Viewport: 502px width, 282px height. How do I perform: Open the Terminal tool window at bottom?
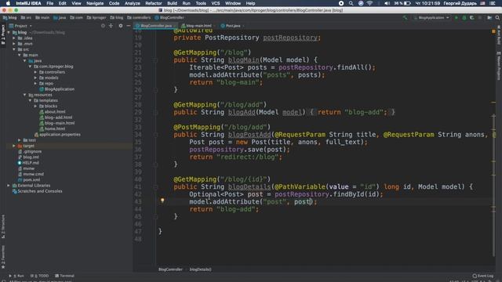click(64, 276)
